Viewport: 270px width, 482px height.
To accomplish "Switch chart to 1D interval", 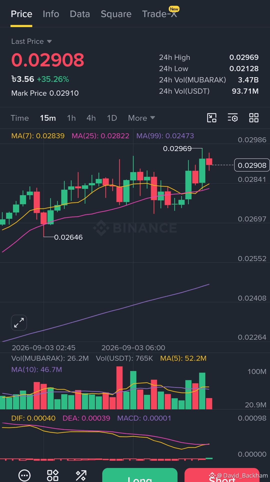I will click(x=112, y=118).
